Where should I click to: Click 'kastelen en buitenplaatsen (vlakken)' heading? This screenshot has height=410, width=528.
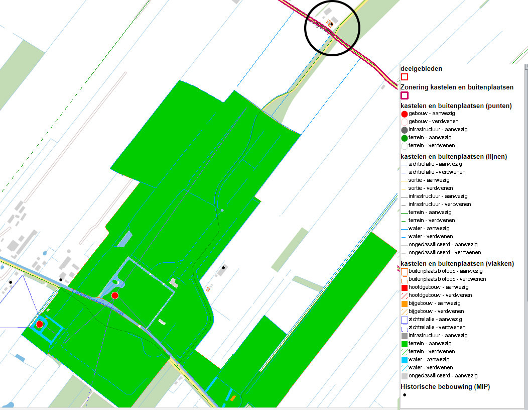[x=457, y=263]
